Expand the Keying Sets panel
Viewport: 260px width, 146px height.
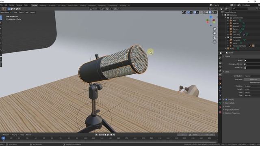(x=230, y=103)
